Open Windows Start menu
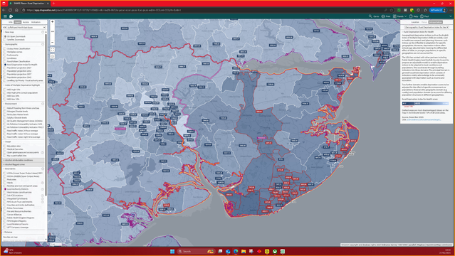 tap(172, 251)
